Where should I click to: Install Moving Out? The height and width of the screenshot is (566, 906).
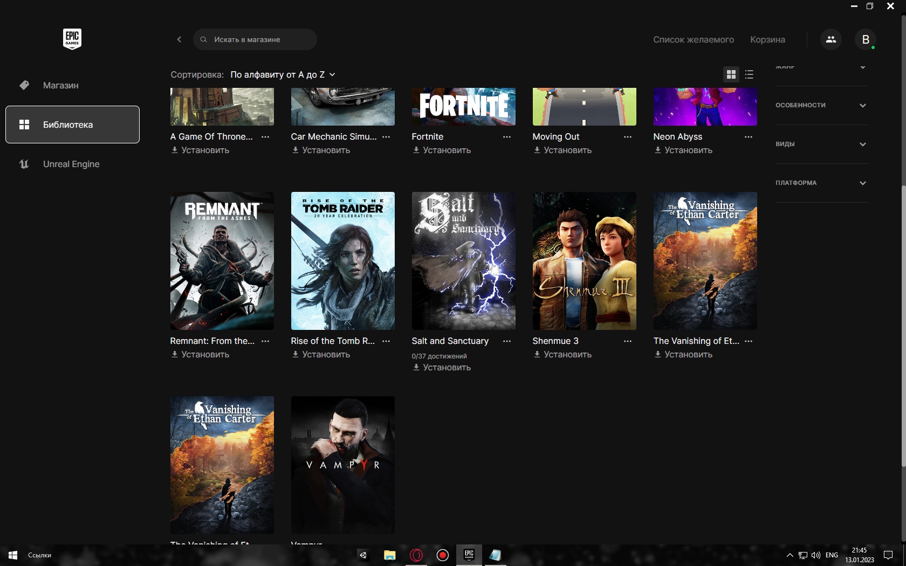click(x=562, y=150)
